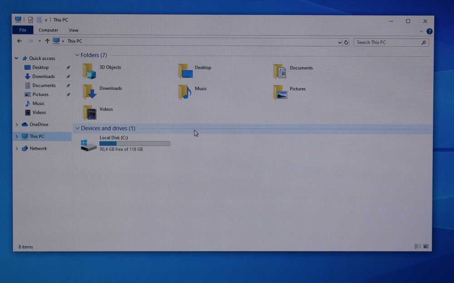
Task: Select This PC in navigation pane
Action: (x=37, y=137)
